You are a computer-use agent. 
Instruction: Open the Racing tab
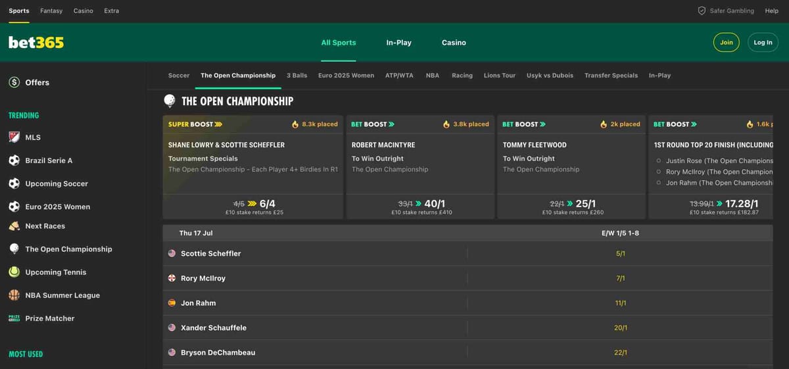[462, 76]
